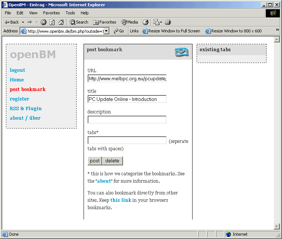
Task: Click the "Done" status text
Action: [14, 234]
